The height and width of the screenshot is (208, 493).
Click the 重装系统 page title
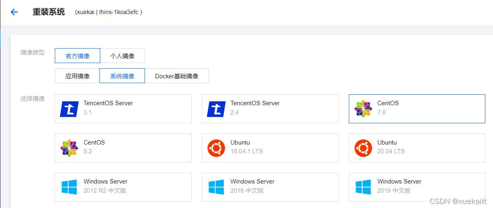point(49,12)
